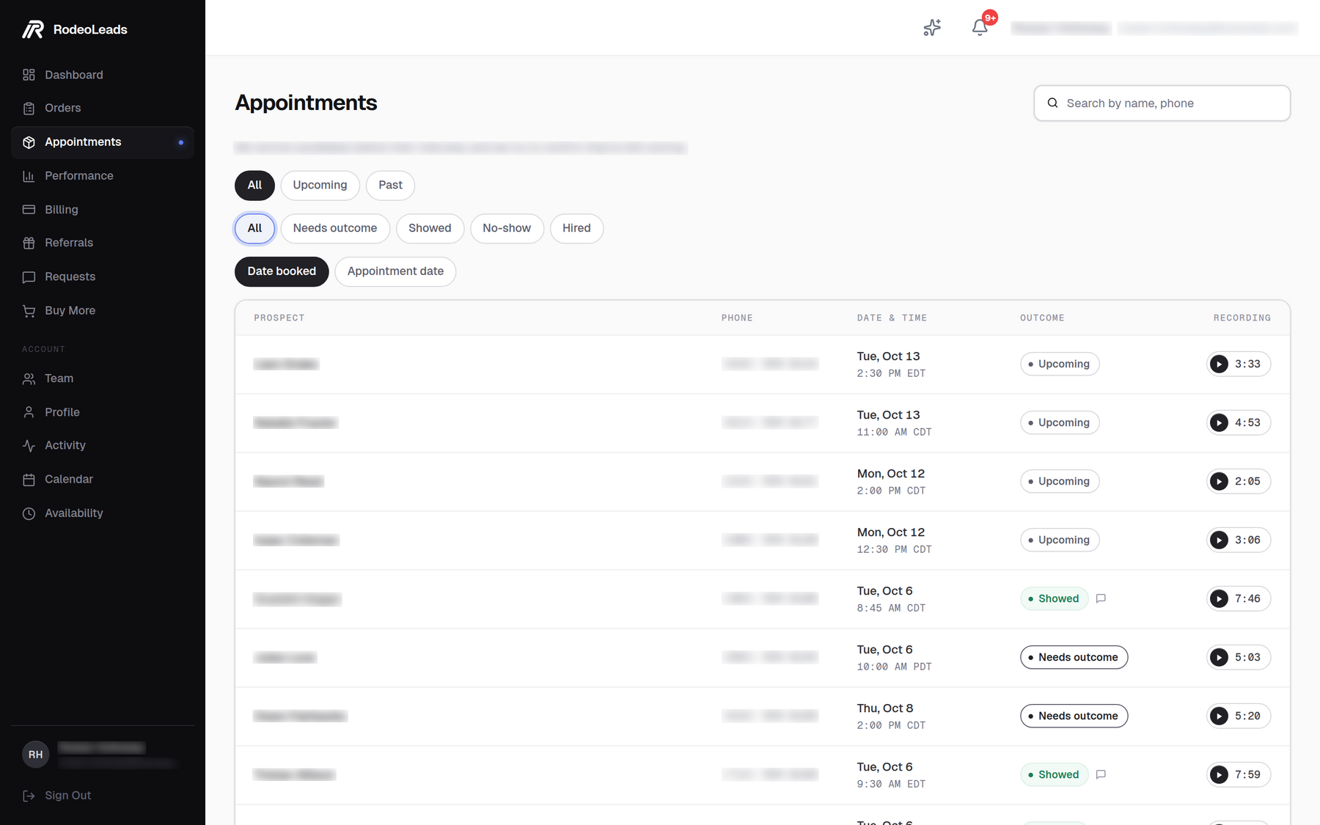The image size is (1320, 825).
Task: Open Team page under Account
Action: [x=103, y=378]
